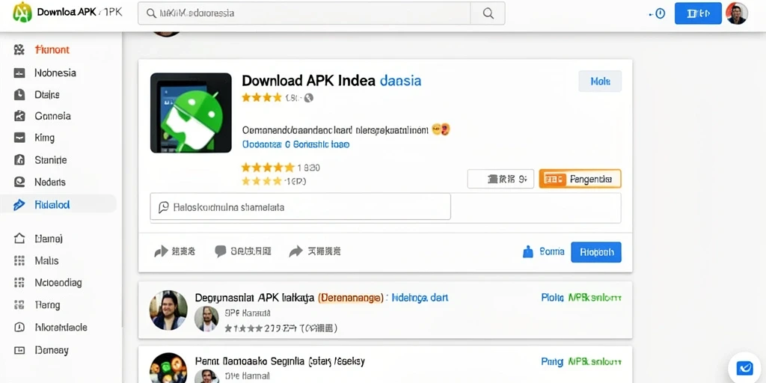Screen dimensions: 766x383
Task: Open the blue link under app description
Action: [x=295, y=144]
